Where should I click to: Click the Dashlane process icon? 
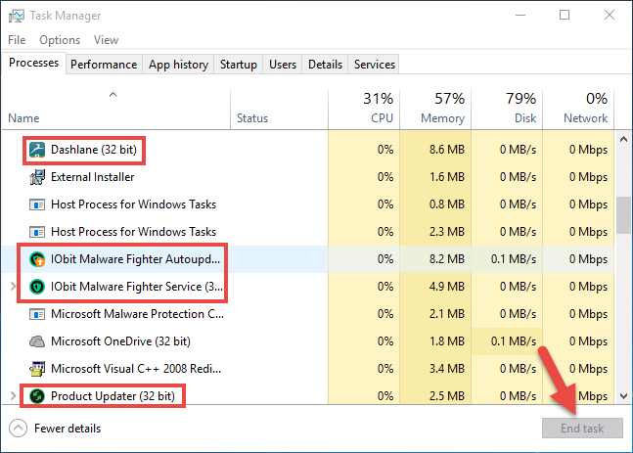[x=37, y=150]
